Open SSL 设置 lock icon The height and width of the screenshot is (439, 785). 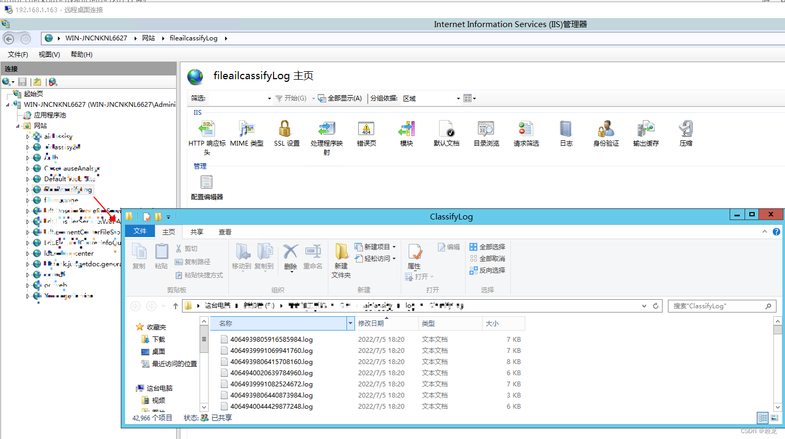pos(285,129)
